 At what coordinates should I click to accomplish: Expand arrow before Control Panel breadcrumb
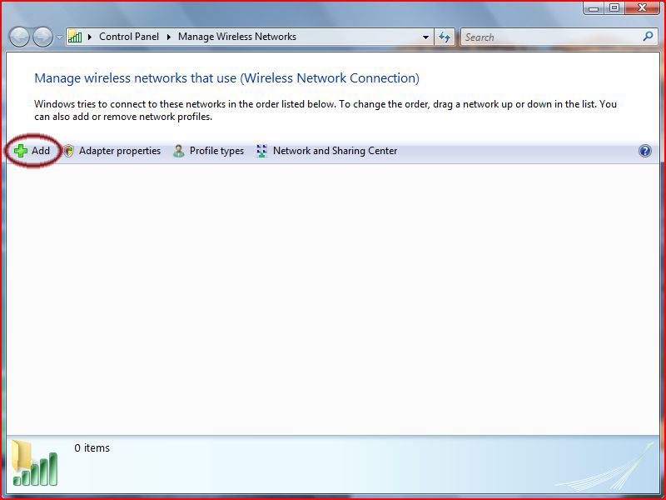(90, 37)
